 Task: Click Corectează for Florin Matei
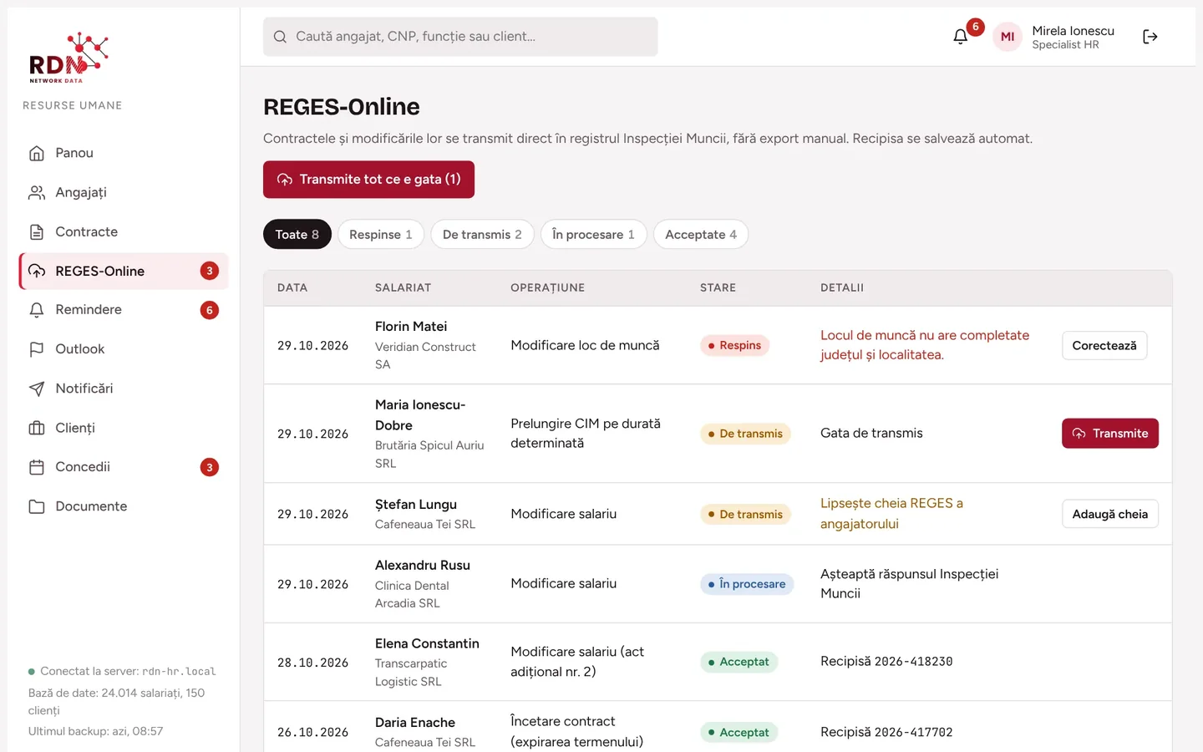(1104, 346)
